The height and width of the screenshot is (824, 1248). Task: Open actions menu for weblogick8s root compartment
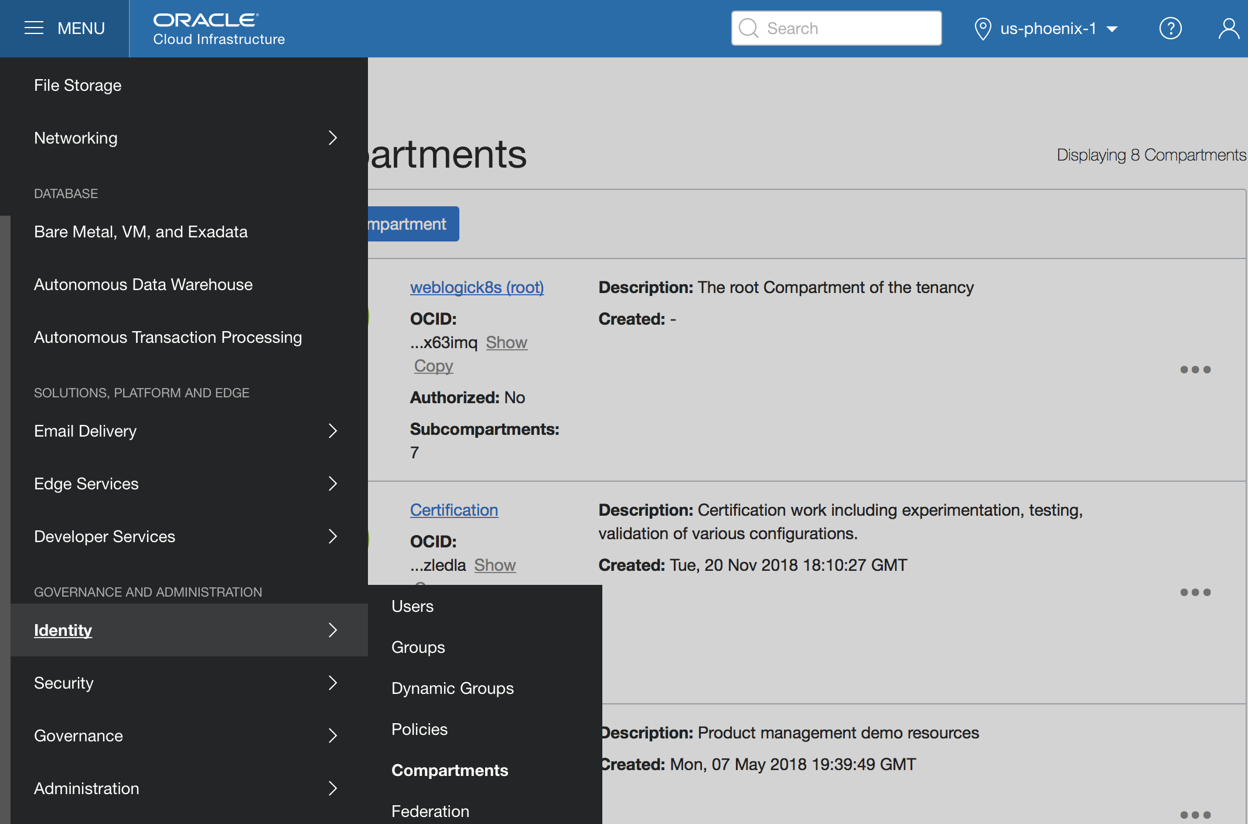click(1195, 370)
